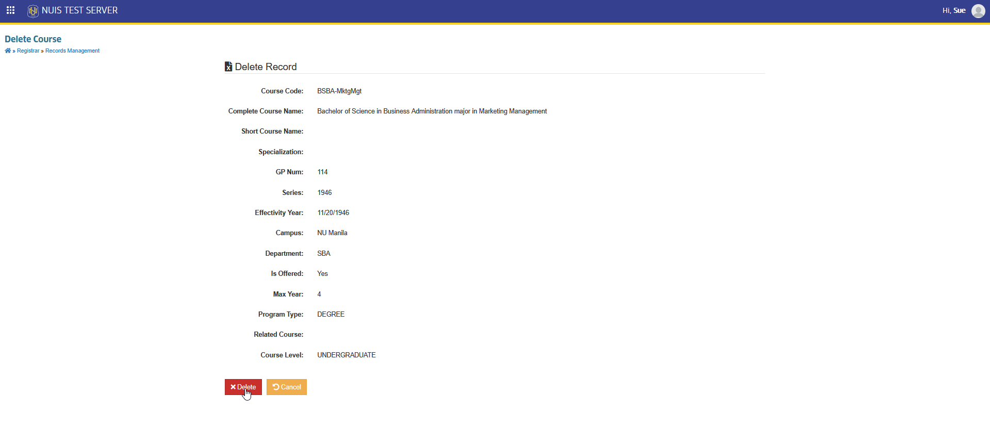The width and height of the screenshot is (990, 427).
Task: Click the NU Manila campus value
Action: point(332,233)
